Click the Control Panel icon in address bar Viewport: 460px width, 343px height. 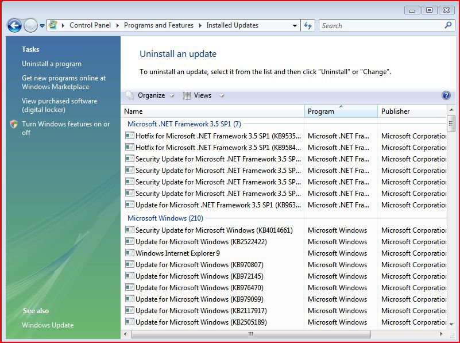(x=53, y=25)
